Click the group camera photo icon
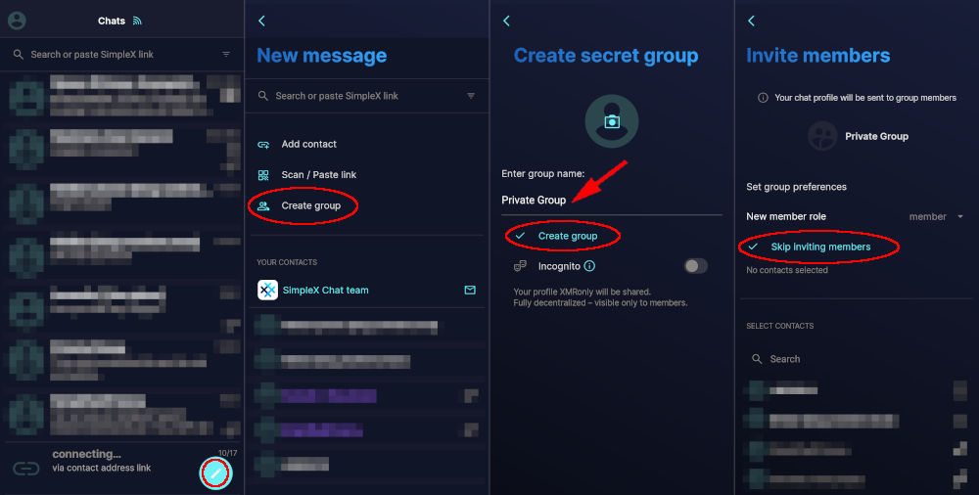 click(x=611, y=121)
